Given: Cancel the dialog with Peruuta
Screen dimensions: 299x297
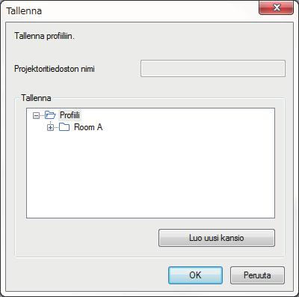Looking at the screenshot, I should pos(257,275).
